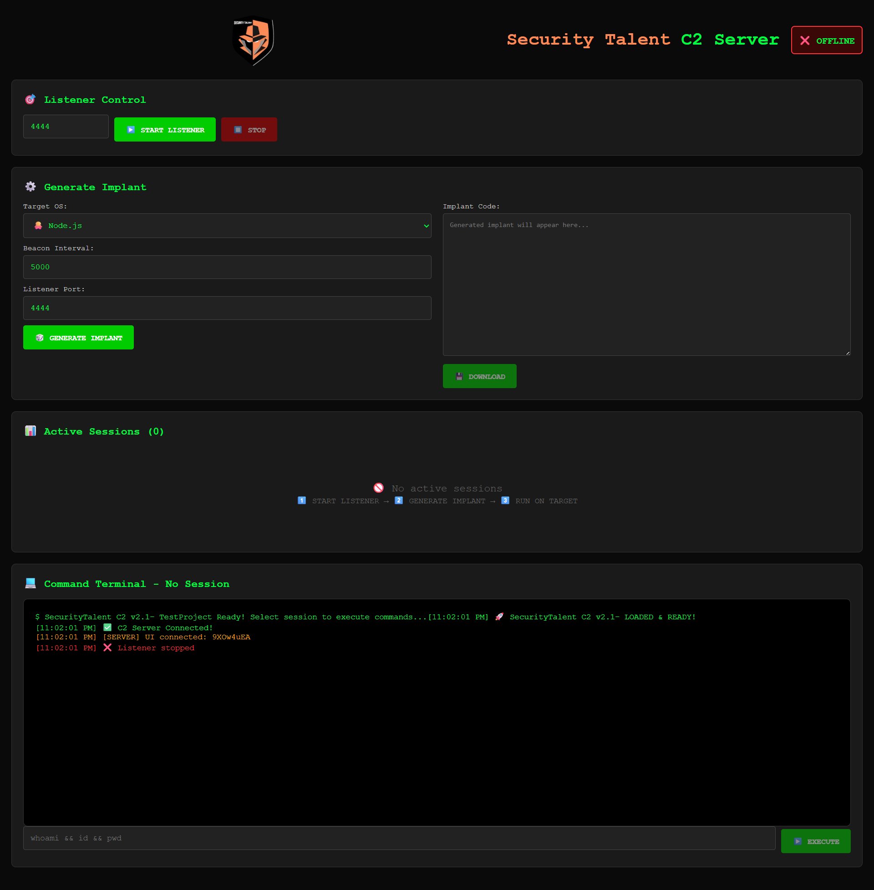This screenshot has height=890, width=874.
Task: Click the Active Sessions chart icon
Action: click(x=30, y=431)
